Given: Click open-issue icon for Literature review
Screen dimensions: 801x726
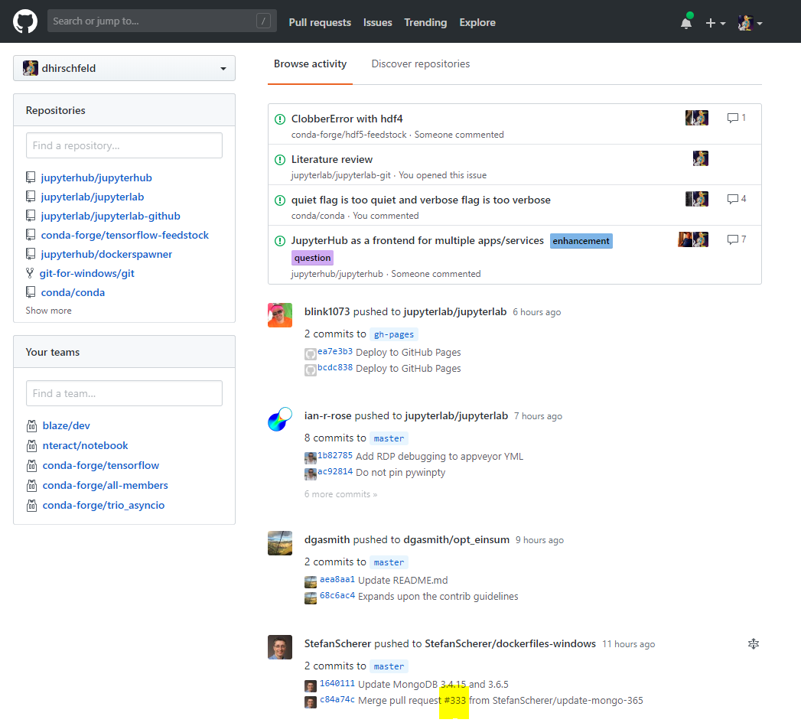Looking at the screenshot, I should [280, 160].
